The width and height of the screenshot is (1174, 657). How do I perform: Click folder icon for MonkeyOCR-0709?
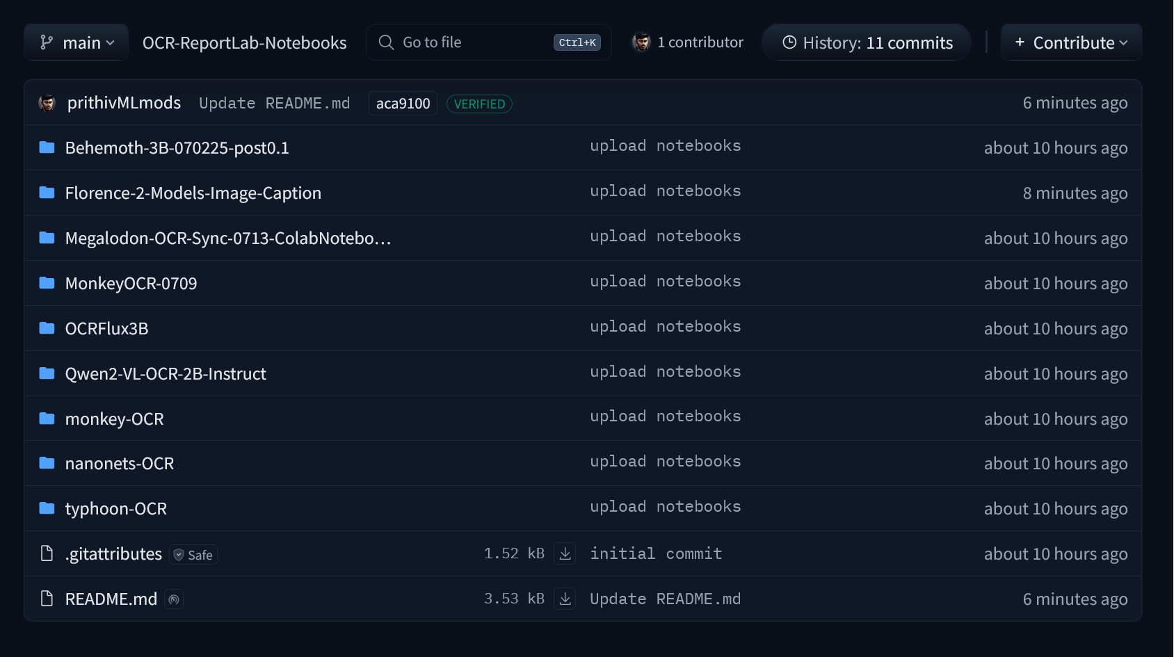(47, 283)
